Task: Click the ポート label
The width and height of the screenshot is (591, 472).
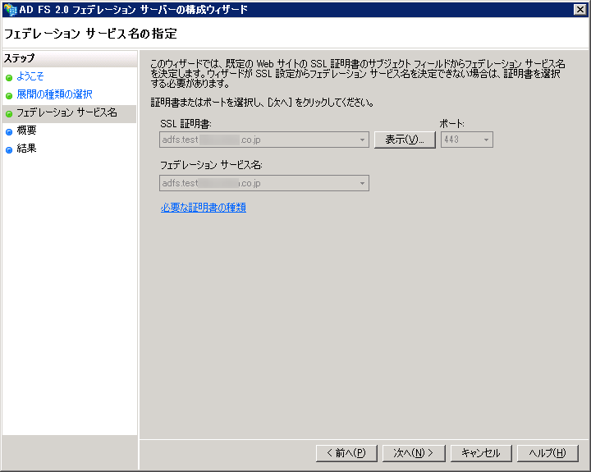Action: click(452, 124)
